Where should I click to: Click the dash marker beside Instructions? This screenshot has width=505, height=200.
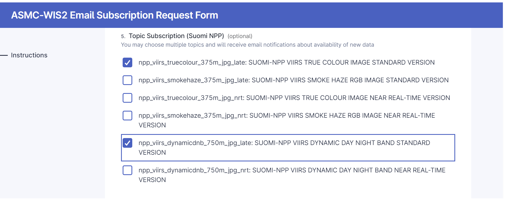click(4, 55)
